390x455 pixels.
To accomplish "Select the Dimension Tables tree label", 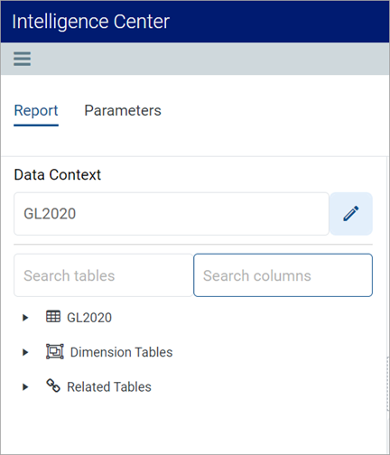I will click(121, 352).
